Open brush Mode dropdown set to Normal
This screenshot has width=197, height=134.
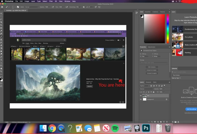click(x=32, y=7)
